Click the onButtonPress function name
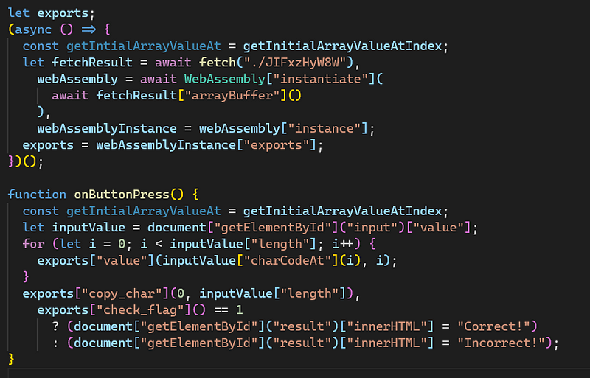Screen dimensions: 590x378 (122, 195)
